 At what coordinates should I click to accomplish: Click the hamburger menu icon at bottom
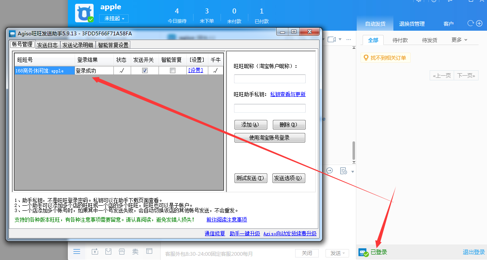click(x=77, y=251)
